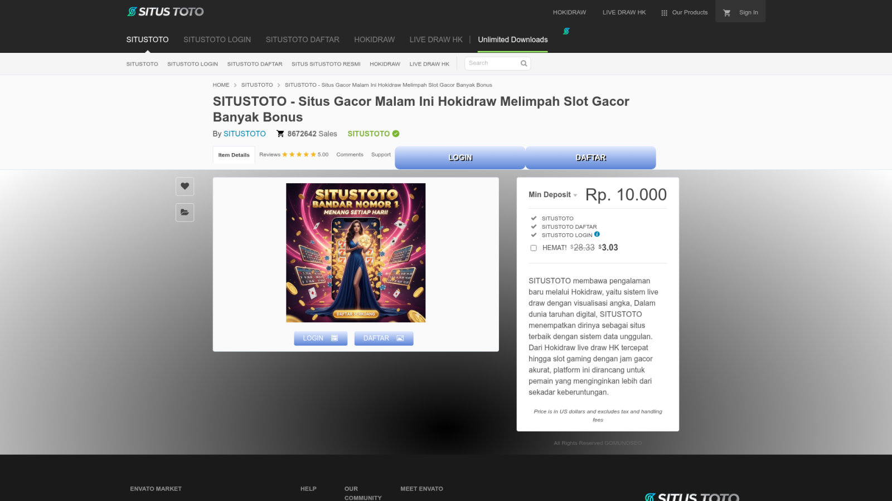Click small LOGIN button under the image
Screen dimensions: 892x501
321,338
